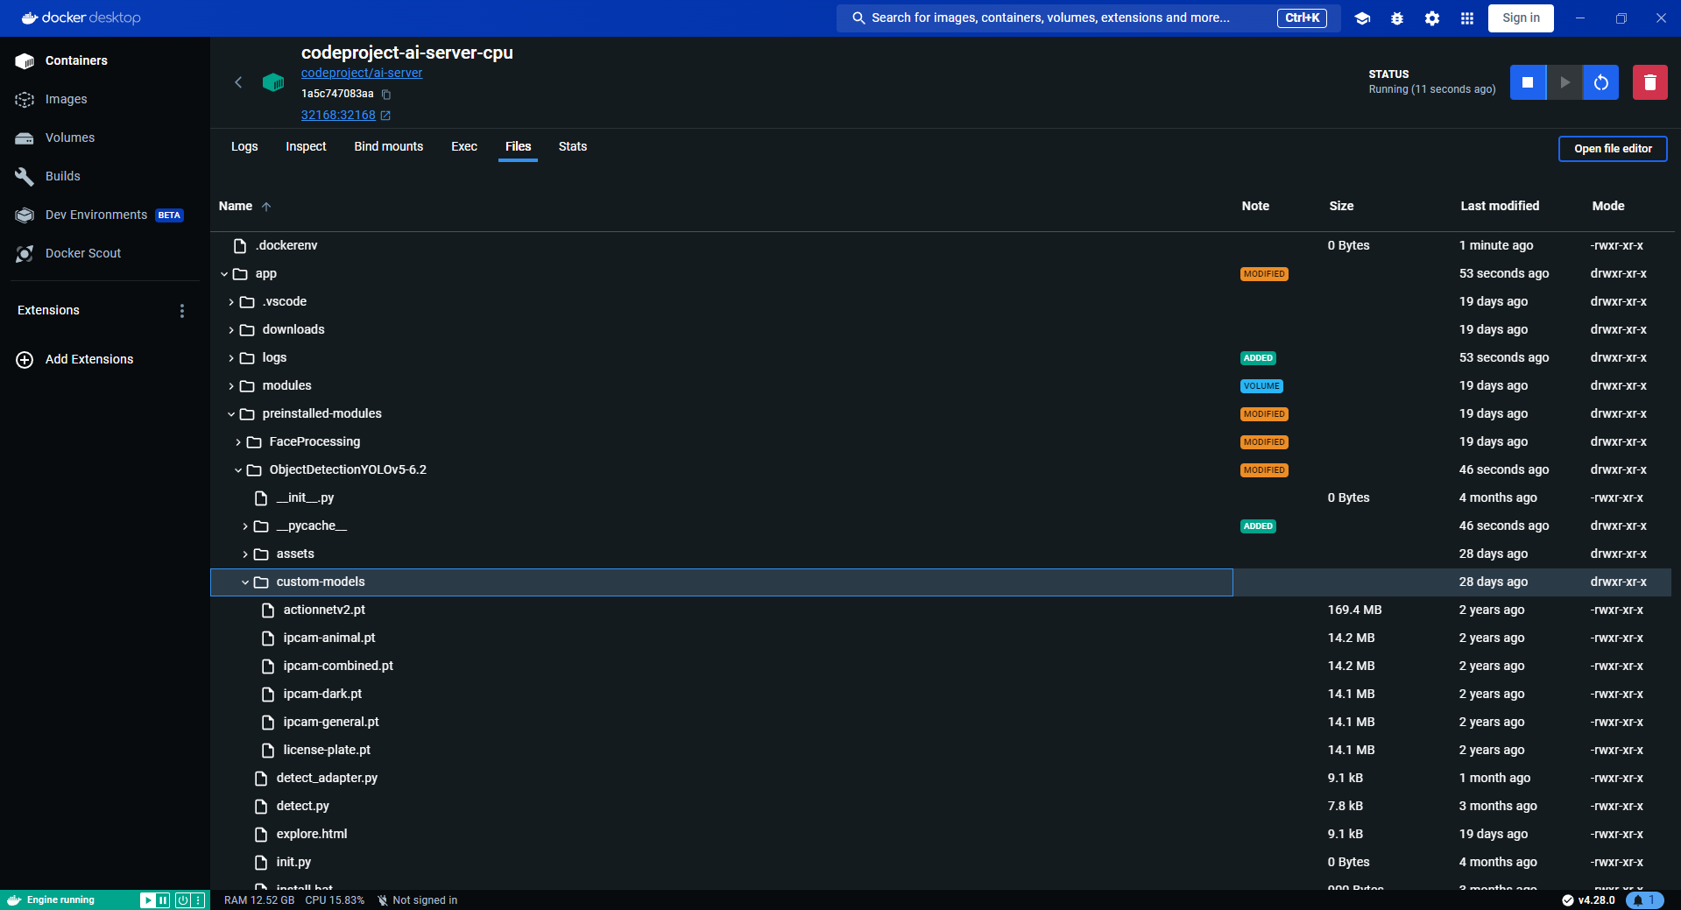Switch to the Inspect tab
Screen dimensions: 1681x910
click(x=306, y=147)
